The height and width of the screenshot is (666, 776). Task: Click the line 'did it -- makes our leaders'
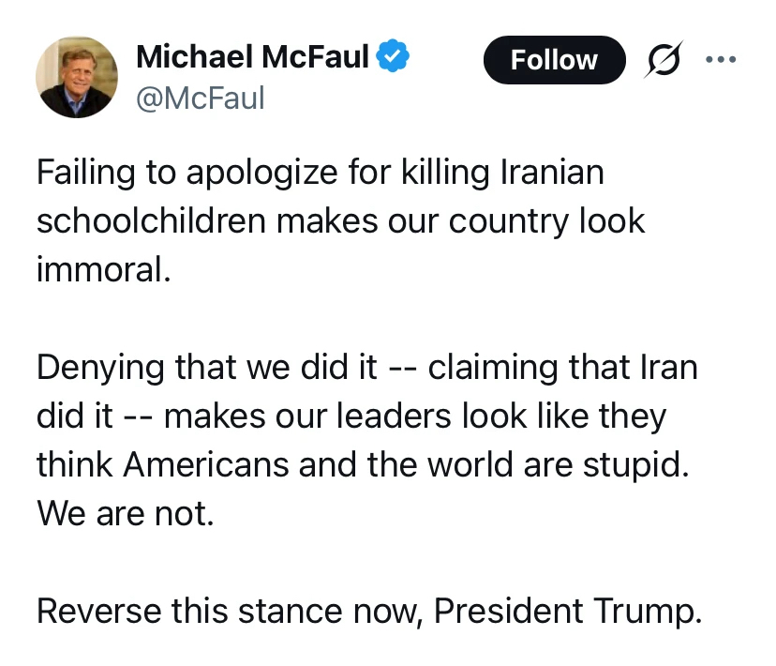click(x=351, y=415)
